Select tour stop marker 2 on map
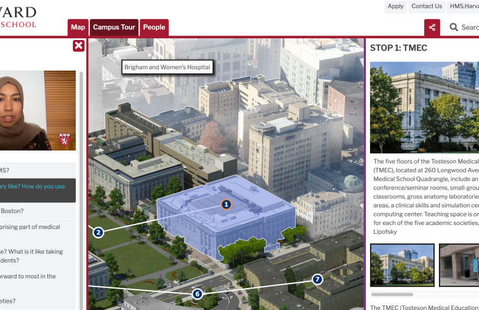 coord(98,232)
